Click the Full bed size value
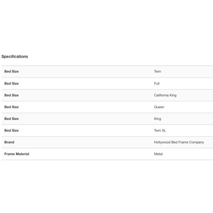This screenshot has width=213, height=213. [157, 84]
